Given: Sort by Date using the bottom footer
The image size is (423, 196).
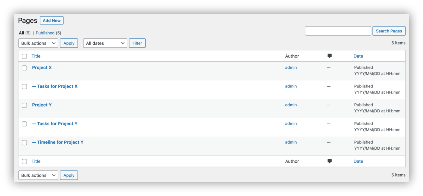Looking at the screenshot, I should [358, 161].
